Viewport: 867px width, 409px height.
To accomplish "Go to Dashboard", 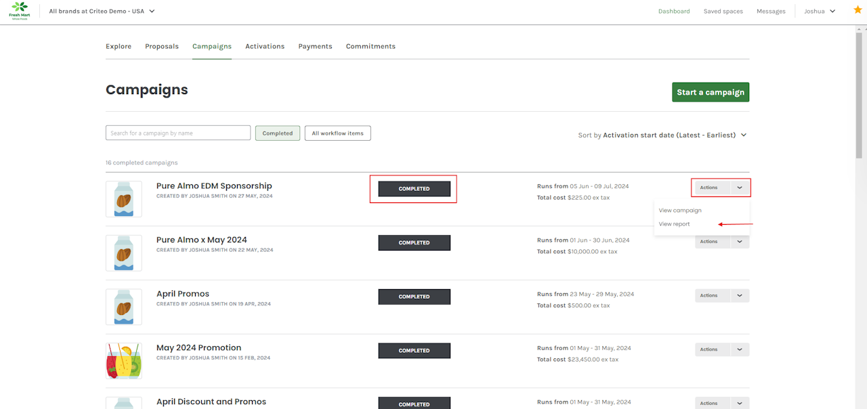I will (x=674, y=11).
